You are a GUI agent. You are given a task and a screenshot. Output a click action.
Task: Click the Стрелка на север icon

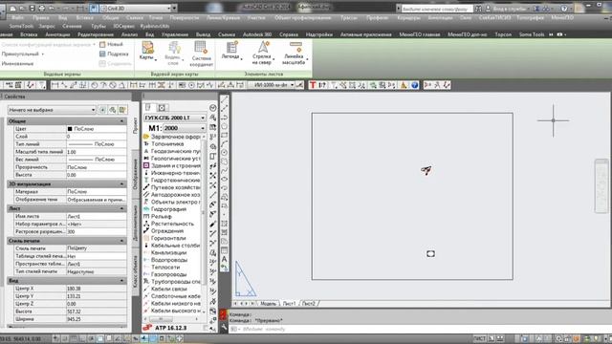click(263, 47)
